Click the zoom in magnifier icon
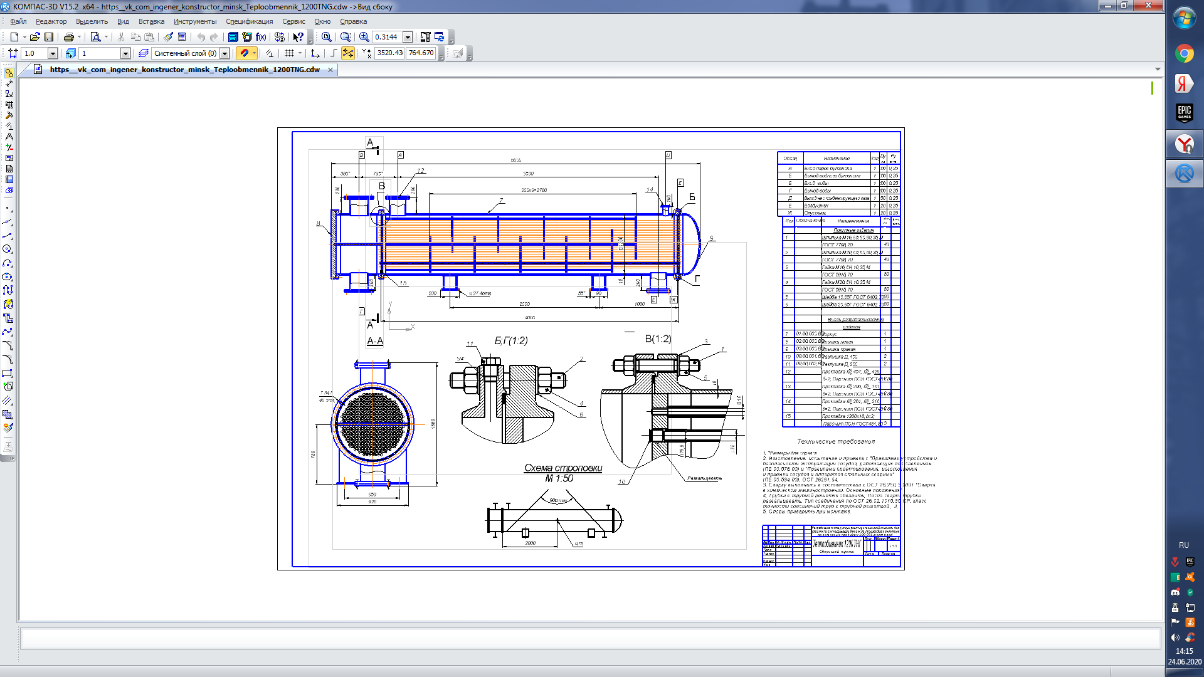 (x=364, y=37)
